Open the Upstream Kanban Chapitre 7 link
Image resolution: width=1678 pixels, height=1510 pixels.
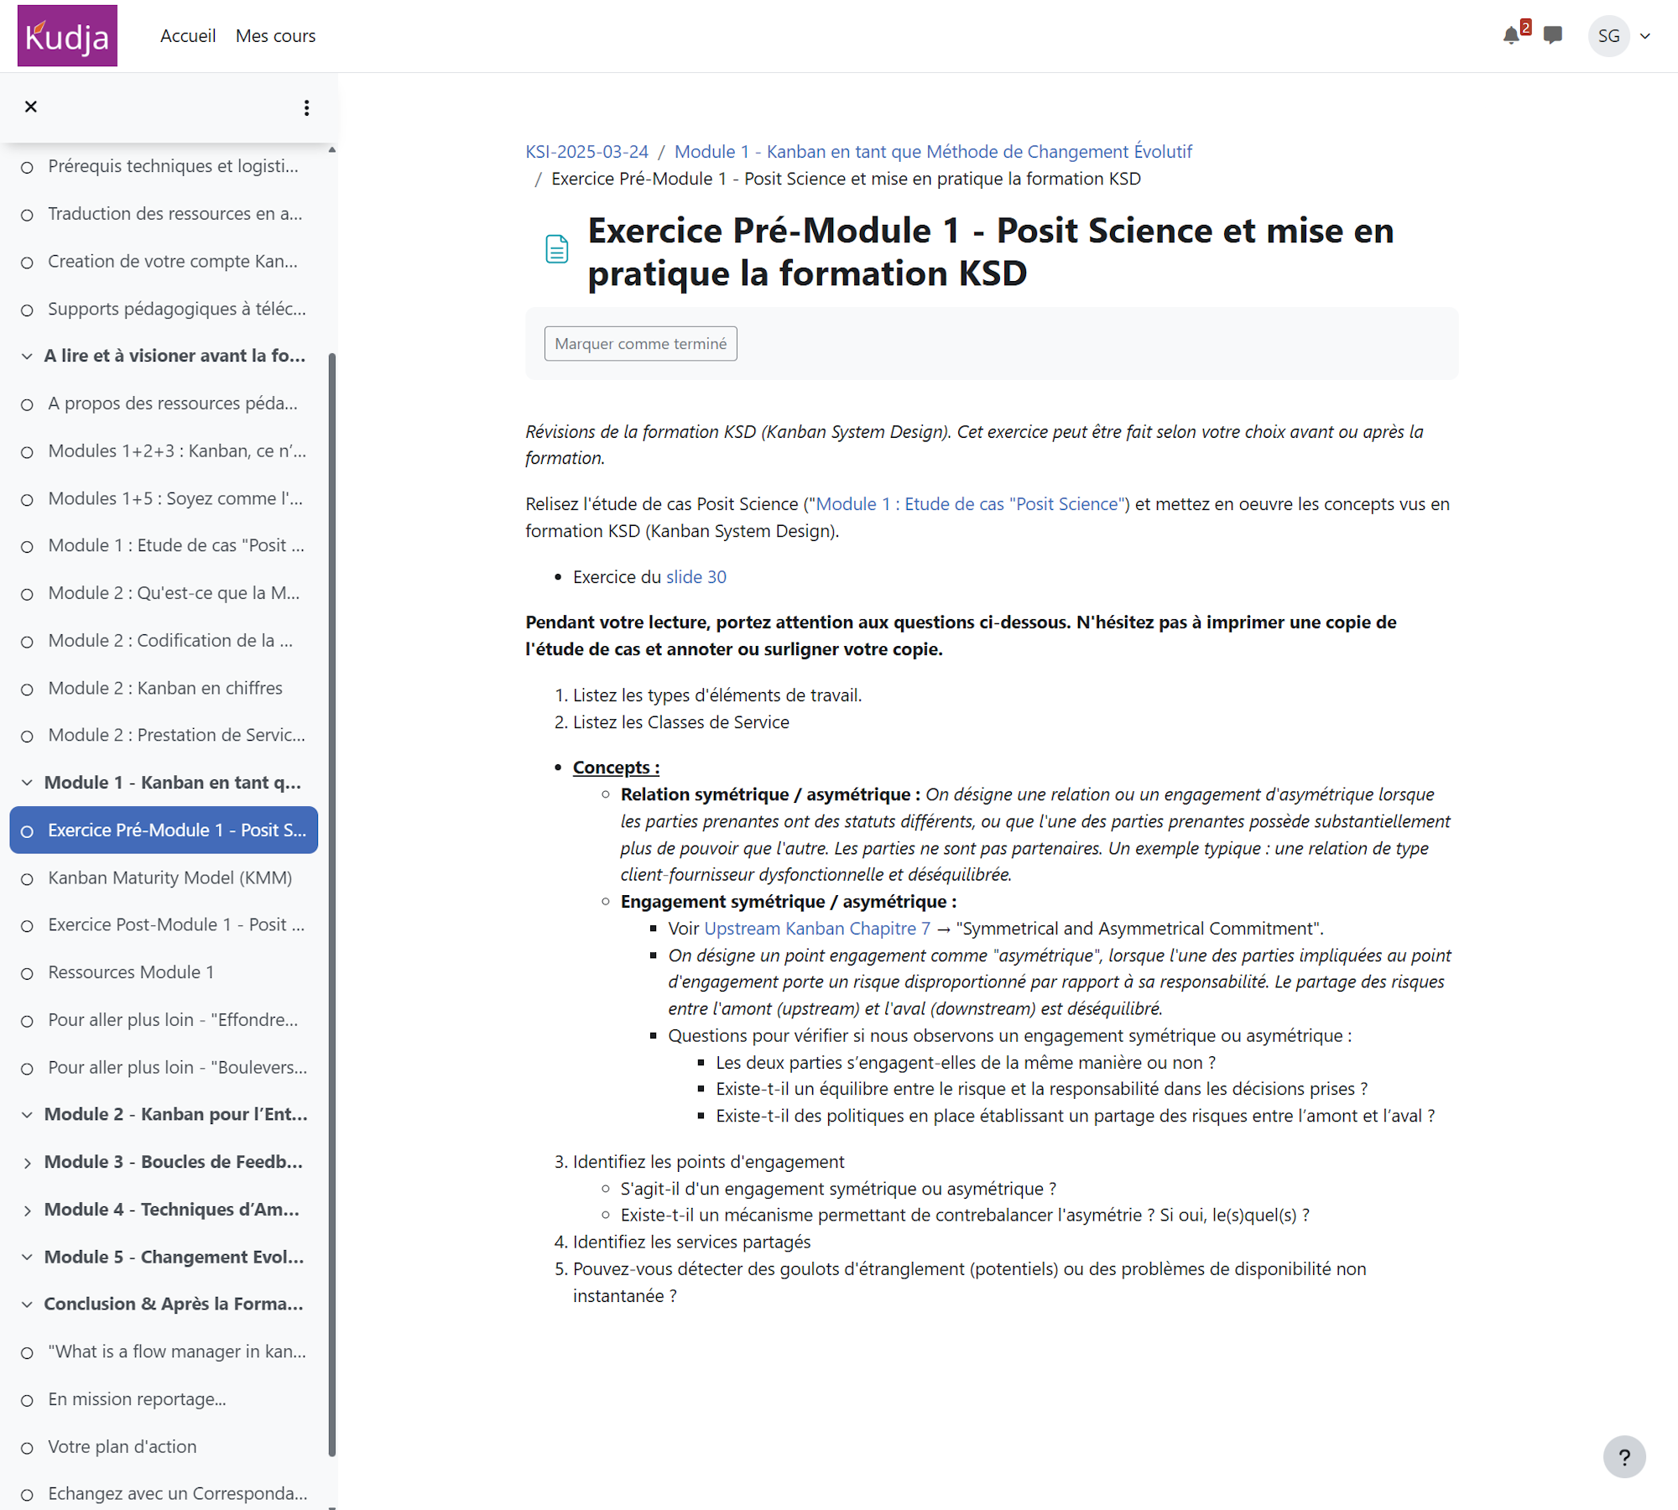tap(817, 929)
